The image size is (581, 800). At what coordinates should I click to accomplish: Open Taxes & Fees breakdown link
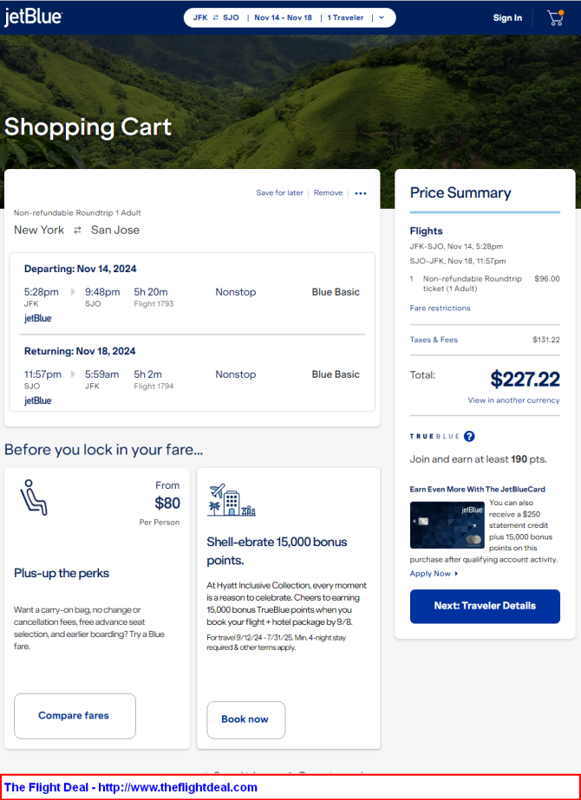pos(434,340)
